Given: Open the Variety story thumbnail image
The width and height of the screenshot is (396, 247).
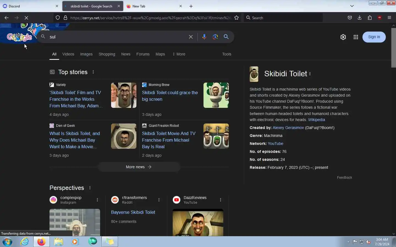Looking at the screenshot, I should click(x=124, y=95).
